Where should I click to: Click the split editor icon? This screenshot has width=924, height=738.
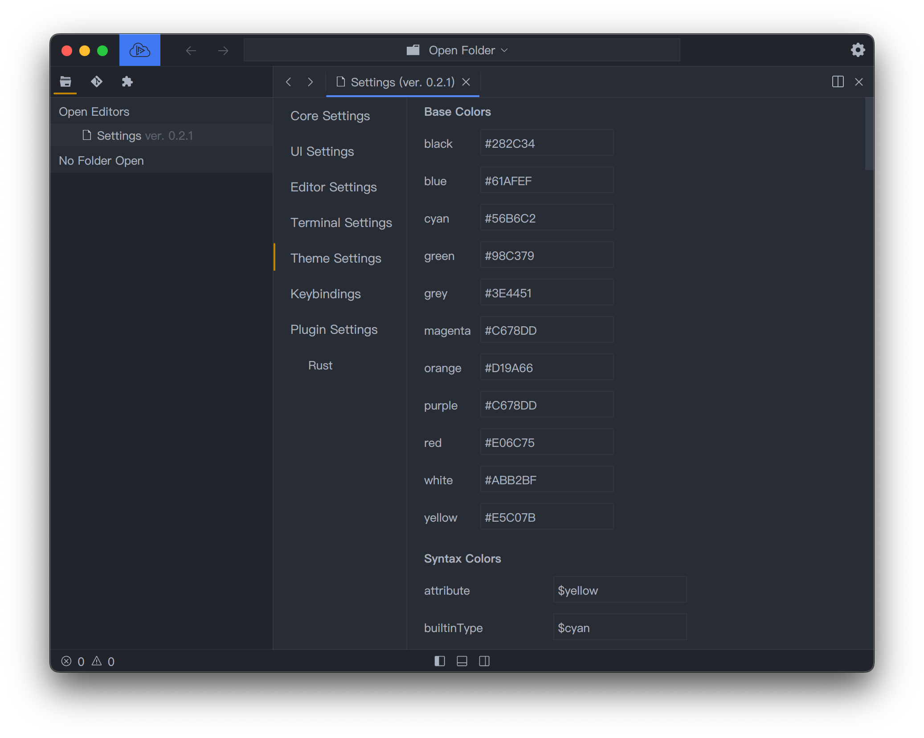(x=838, y=82)
